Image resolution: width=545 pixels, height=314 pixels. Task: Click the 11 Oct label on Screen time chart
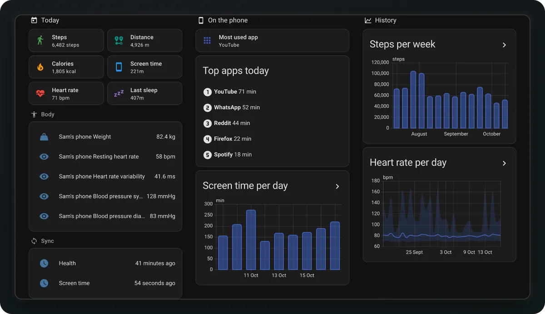251,275
